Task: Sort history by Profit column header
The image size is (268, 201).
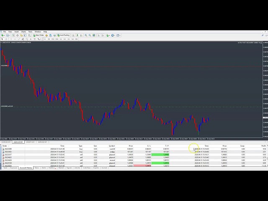Action: pyautogui.click(x=263, y=146)
